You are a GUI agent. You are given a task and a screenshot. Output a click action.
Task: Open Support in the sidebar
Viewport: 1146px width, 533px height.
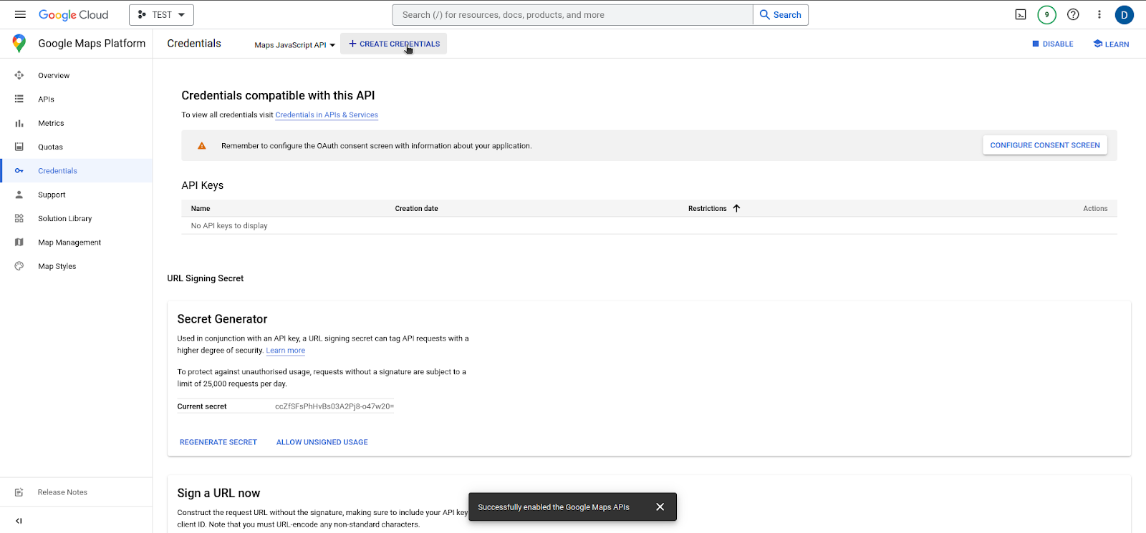point(52,195)
